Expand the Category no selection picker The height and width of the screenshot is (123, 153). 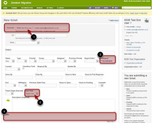click(x=107, y=61)
